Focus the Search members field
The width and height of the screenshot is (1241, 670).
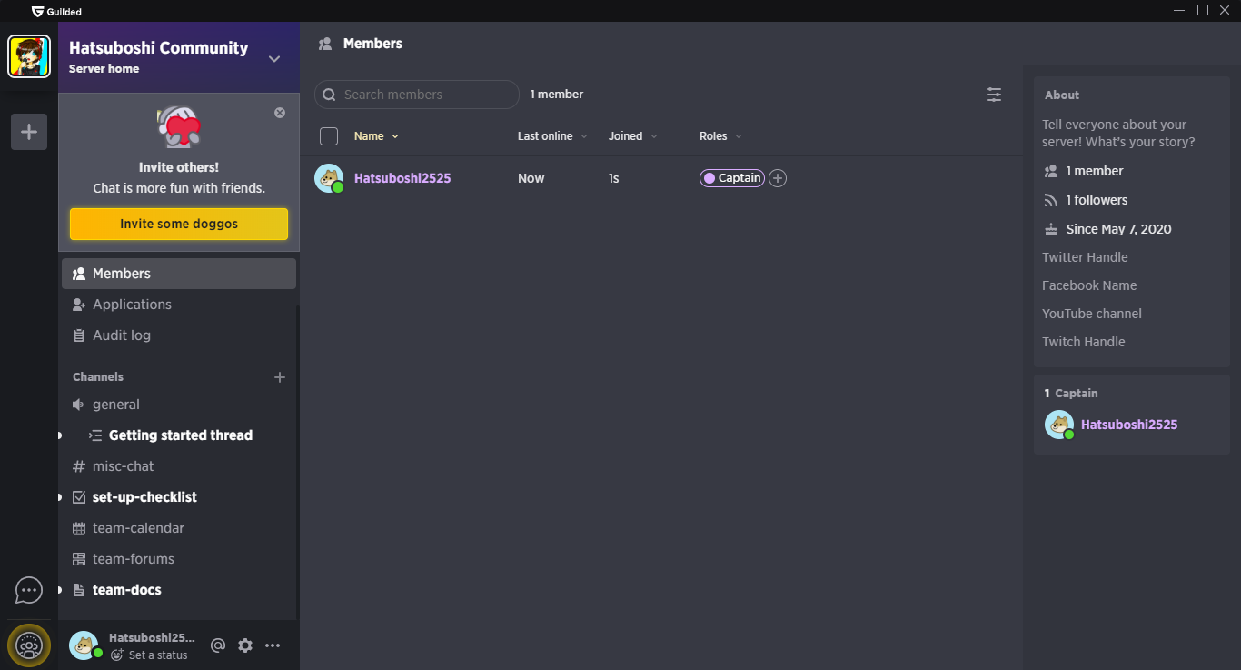point(417,95)
